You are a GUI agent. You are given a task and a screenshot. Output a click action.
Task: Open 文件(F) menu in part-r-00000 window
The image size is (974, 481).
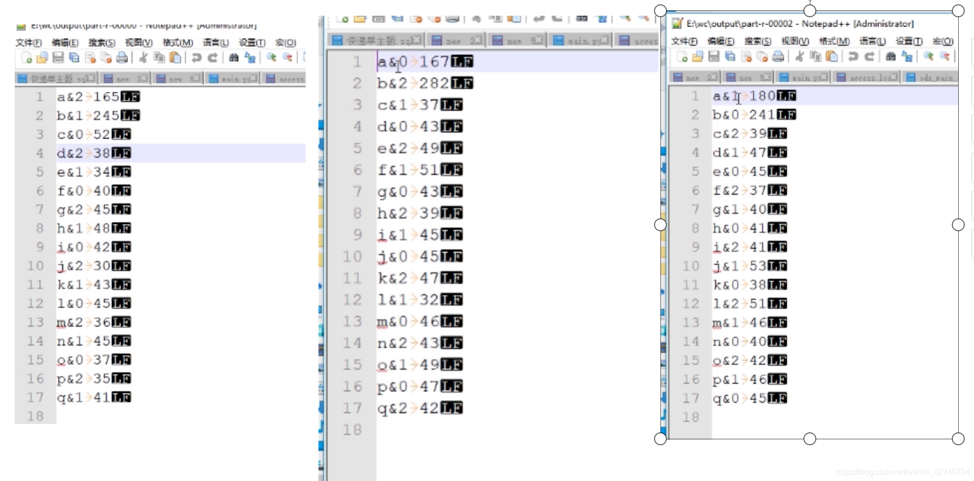29,43
